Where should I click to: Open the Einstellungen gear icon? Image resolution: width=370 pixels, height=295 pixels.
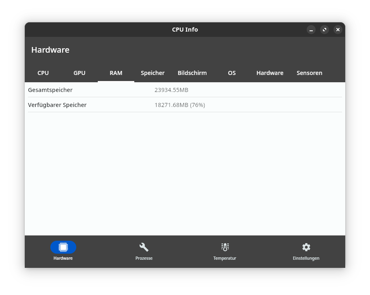(x=306, y=247)
